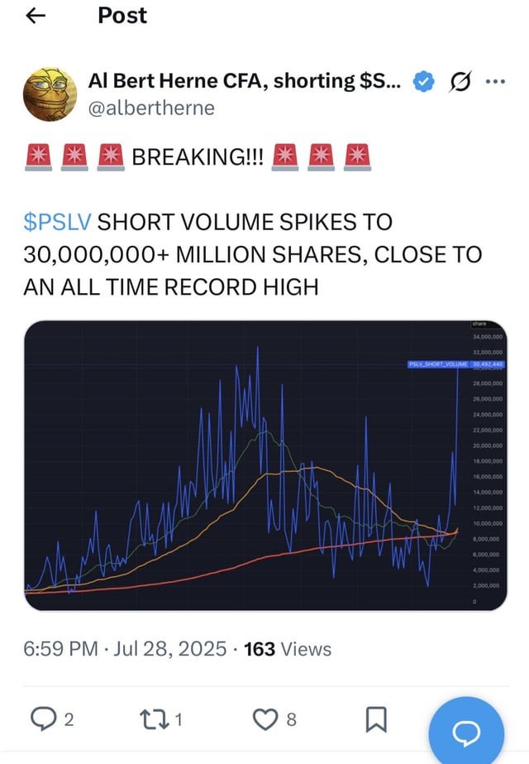Screen dimensions: 529x764
Task: Open the three-dot more options menu
Action: (495, 81)
